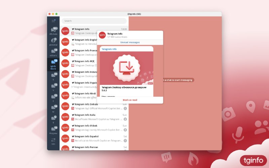The image size is (269, 168).
Task: Open the editor's chat folder
Action: [x=53, y=53]
